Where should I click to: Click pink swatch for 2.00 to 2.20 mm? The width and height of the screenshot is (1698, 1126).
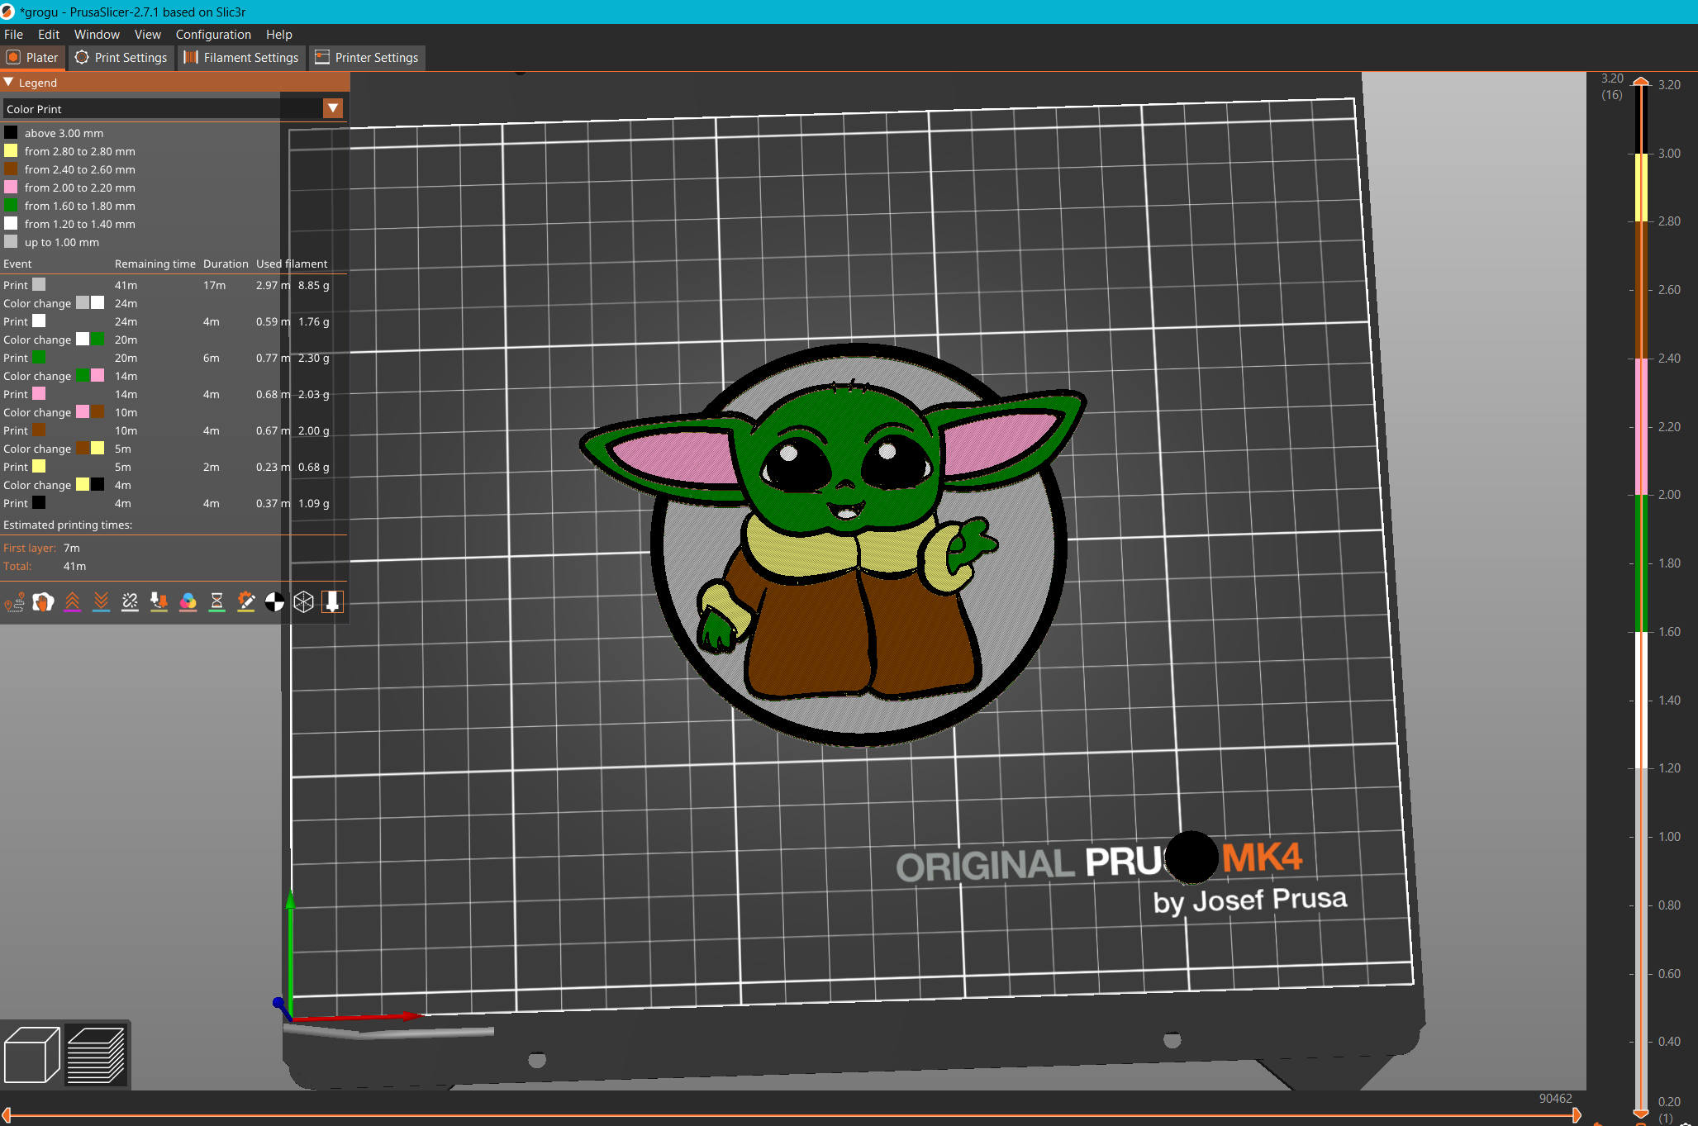[x=11, y=187]
